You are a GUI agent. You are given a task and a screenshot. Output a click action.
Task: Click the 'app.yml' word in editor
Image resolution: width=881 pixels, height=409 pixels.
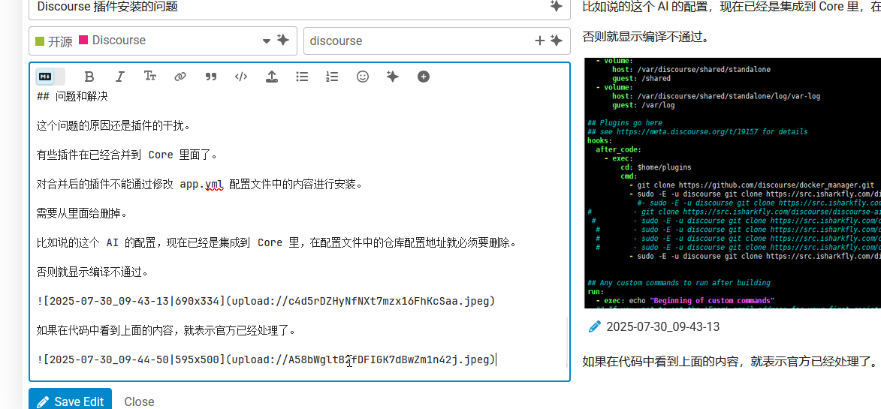click(202, 184)
